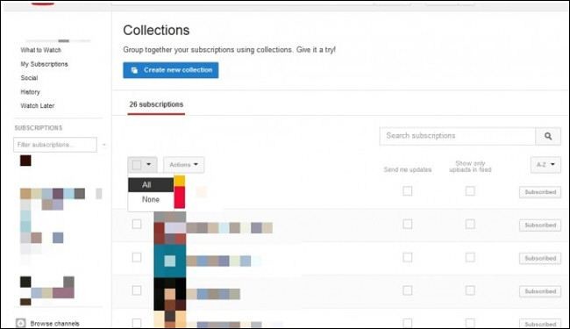Image resolution: width=570 pixels, height=329 pixels.
Task: Open the Actions dropdown
Action: [x=183, y=165]
